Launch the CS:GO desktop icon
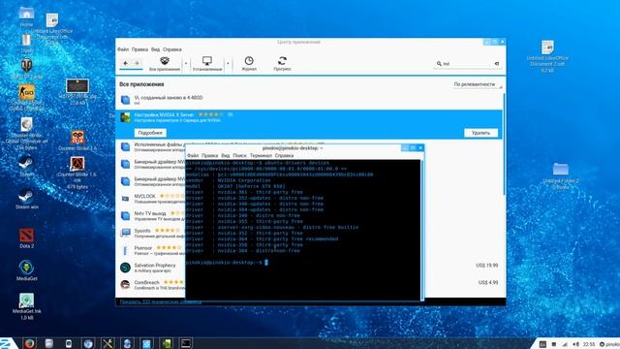Viewport: 620px width, 349px height. pos(26,97)
